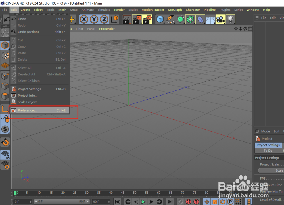Add a Camera object icon
284x205 pixels.
coord(220,19)
